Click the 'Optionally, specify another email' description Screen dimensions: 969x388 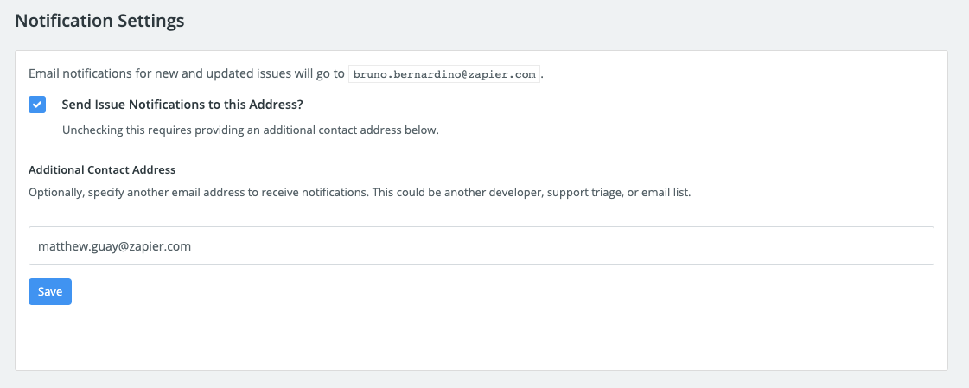[360, 192]
